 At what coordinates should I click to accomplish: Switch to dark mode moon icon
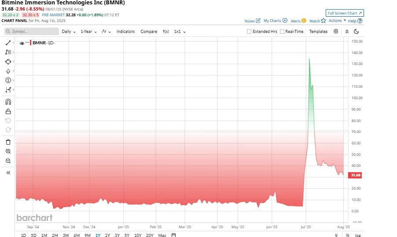(x=356, y=31)
